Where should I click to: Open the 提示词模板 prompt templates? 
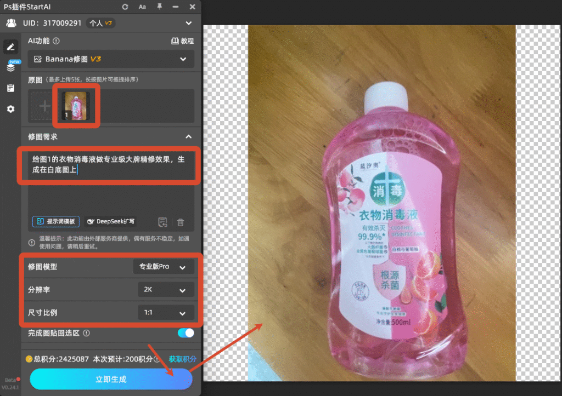(x=56, y=221)
